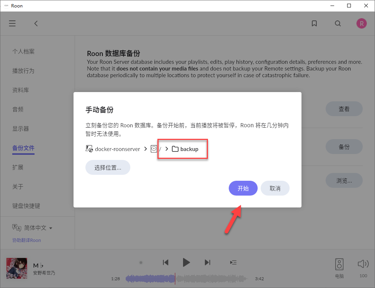Click the album art thumbnail

click(x=17, y=268)
